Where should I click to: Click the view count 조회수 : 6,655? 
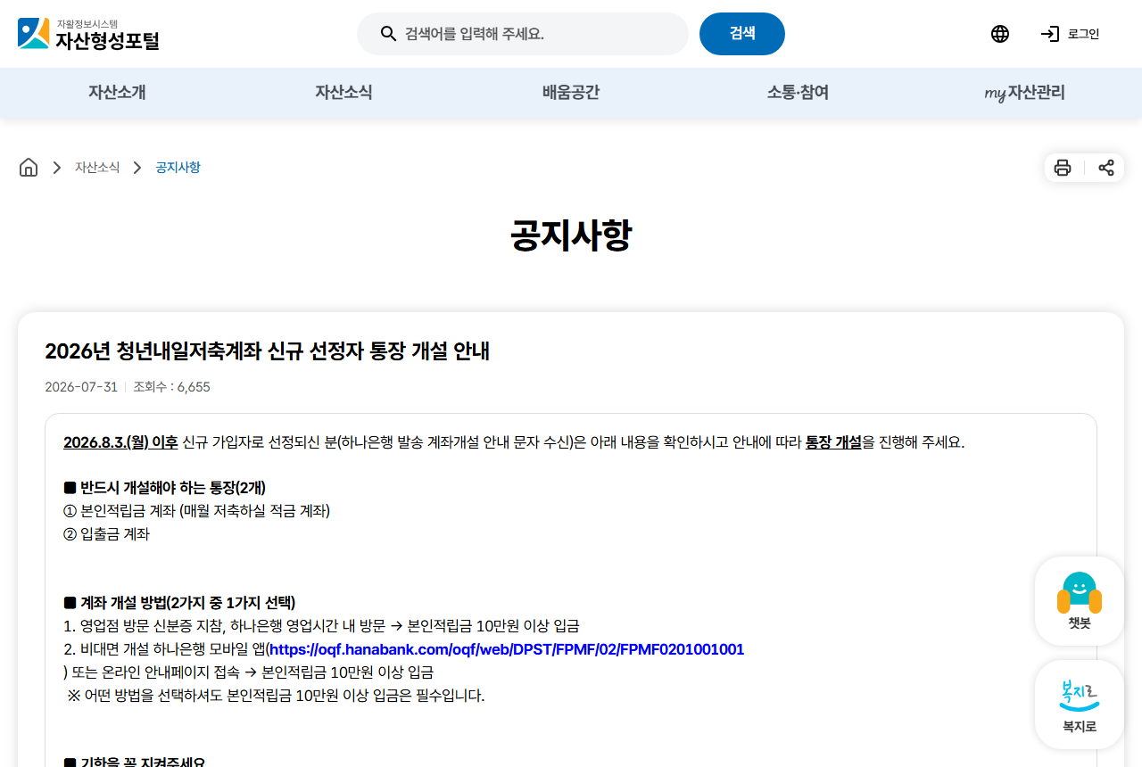coord(171,387)
